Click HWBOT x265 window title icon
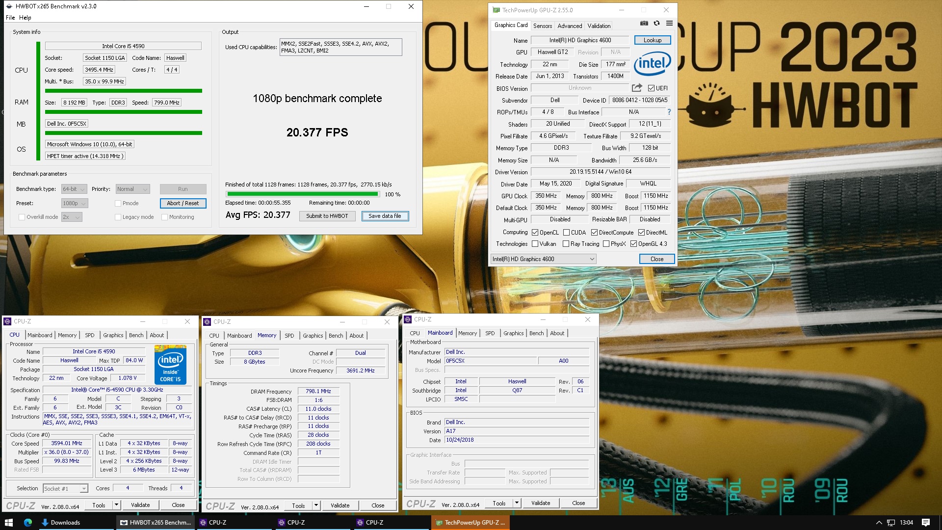Viewport: 942px width, 530px height. click(9, 6)
